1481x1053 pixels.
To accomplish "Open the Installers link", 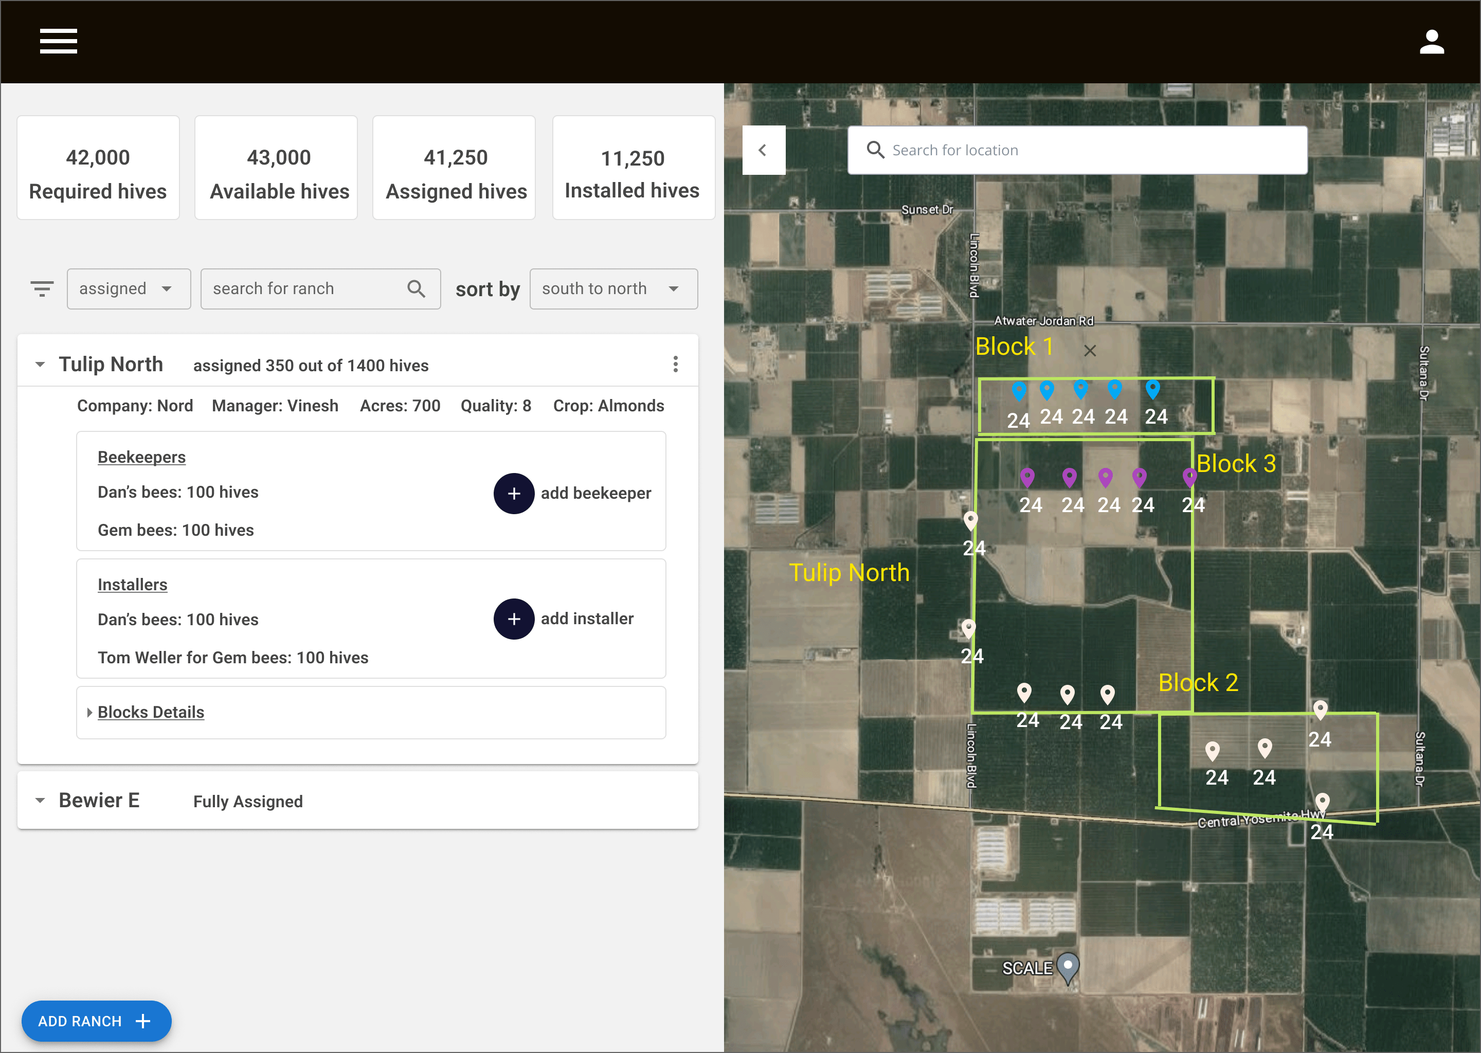I will click(x=132, y=585).
